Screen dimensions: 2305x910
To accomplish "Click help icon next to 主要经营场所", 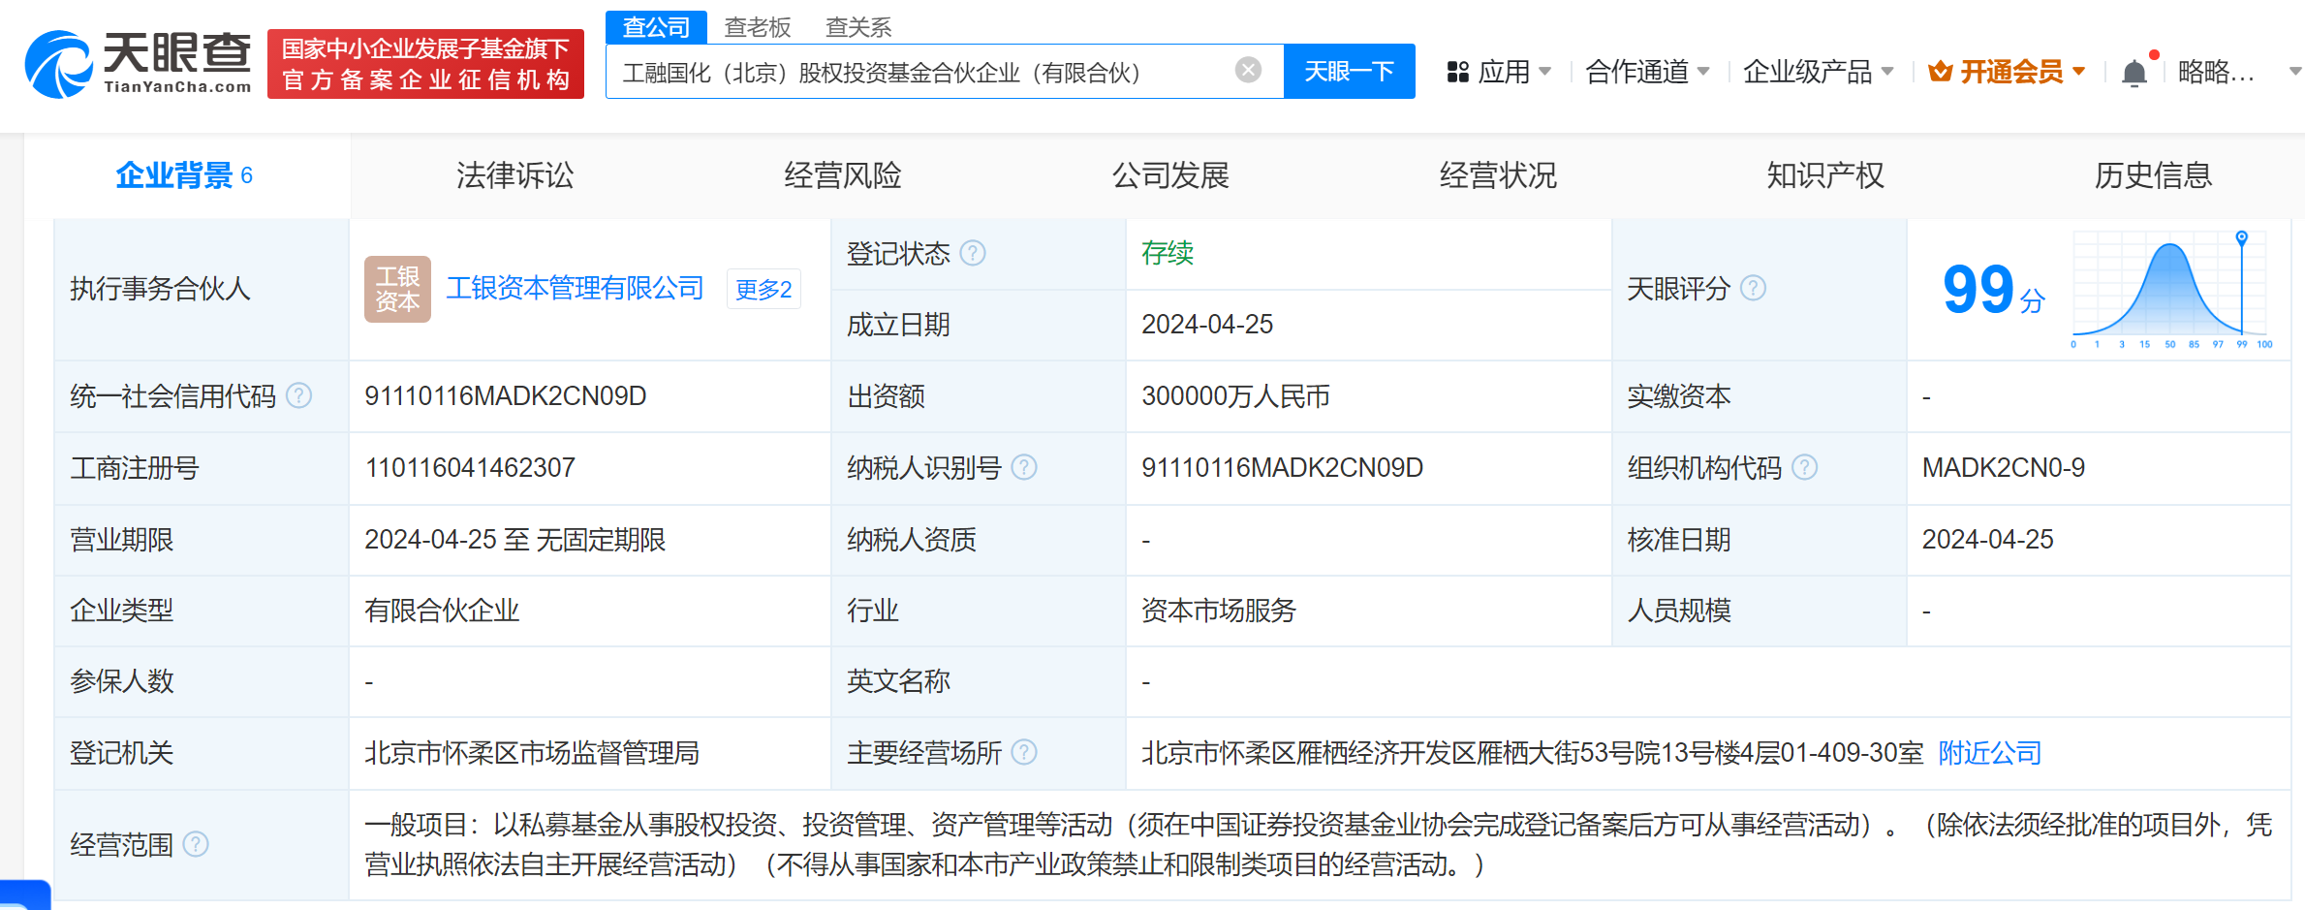I will 1024,752.
